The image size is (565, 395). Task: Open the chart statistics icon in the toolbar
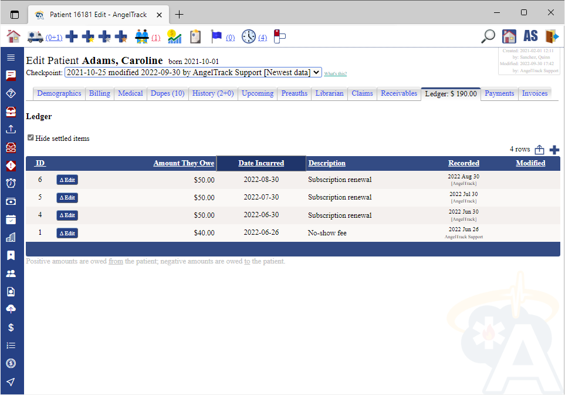174,36
